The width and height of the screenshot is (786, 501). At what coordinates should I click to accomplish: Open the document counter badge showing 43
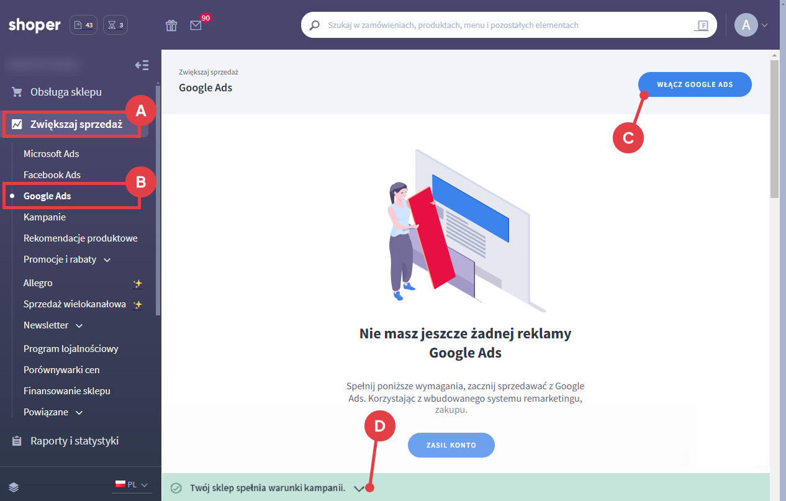(83, 25)
